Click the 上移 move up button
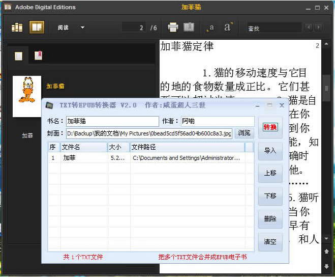The width and height of the screenshot is (335, 277). (270, 173)
